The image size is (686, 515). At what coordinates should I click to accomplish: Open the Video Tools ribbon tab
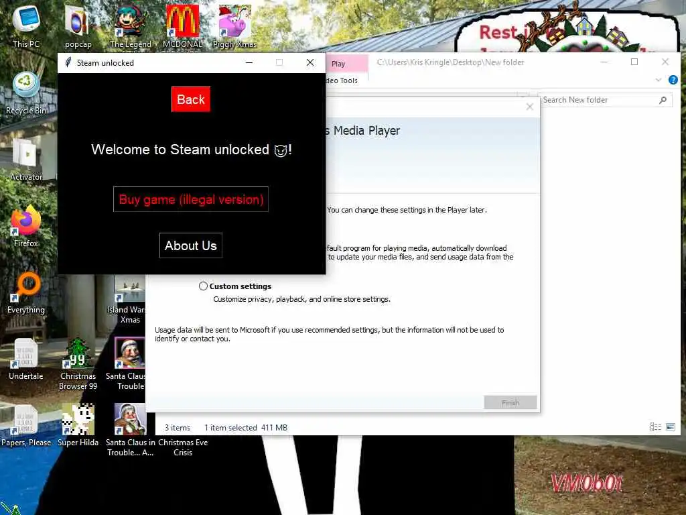[x=342, y=80]
